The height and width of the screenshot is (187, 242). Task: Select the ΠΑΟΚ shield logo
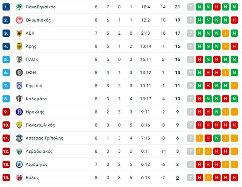coord(19,59)
